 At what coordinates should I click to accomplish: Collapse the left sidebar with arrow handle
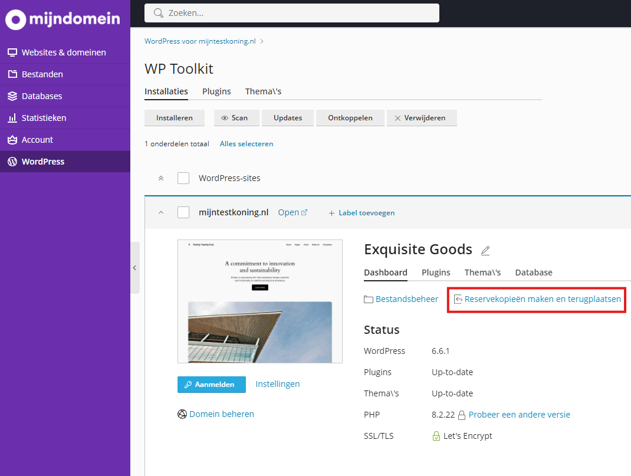(x=134, y=268)
